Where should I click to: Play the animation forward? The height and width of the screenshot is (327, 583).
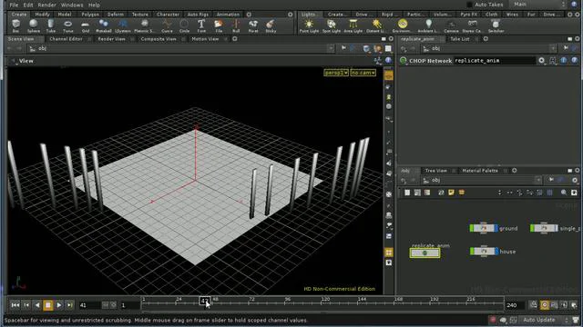coord(58,305)
